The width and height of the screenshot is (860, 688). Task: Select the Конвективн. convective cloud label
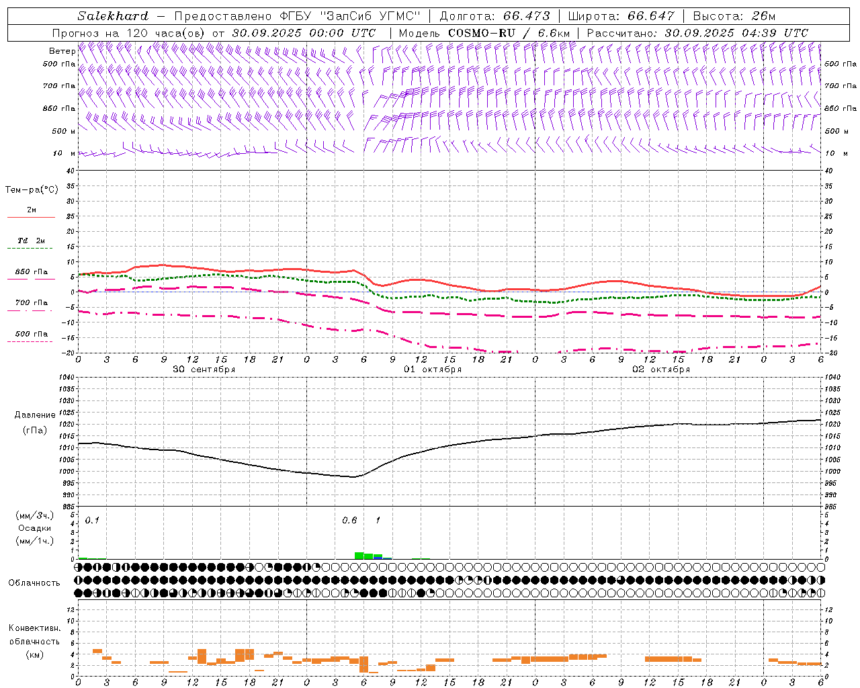[34, 628]
